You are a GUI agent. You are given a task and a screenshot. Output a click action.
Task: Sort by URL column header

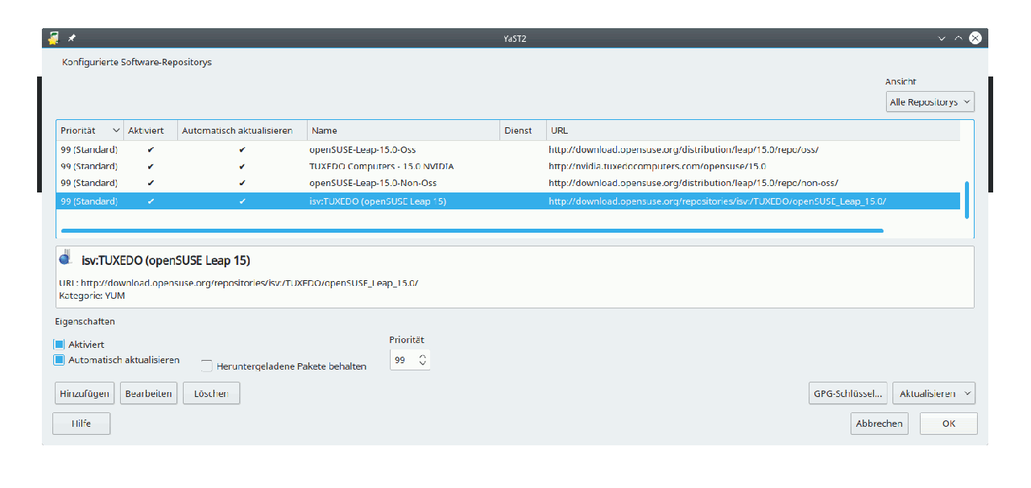pyautogui.click(x=753, y=130)
